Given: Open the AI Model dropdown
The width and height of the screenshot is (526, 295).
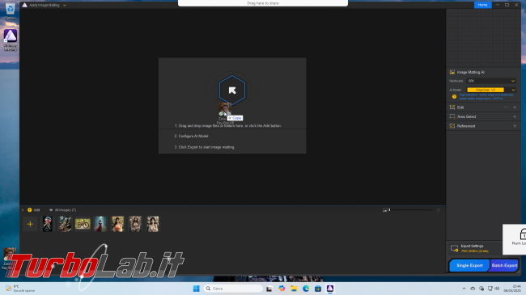Looking at the screenshot, I should click(x=491, y=90).
